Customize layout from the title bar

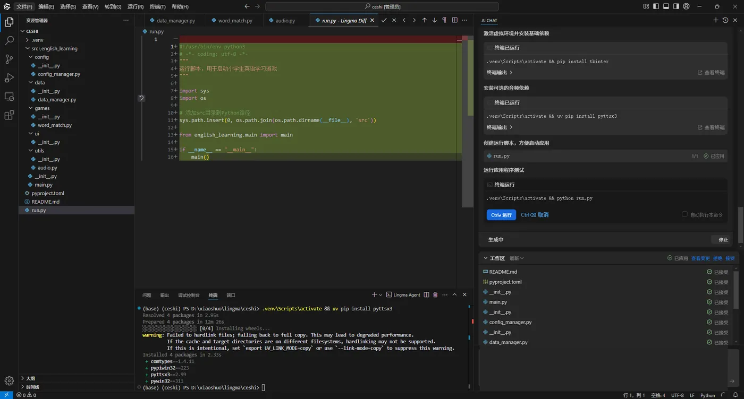(x=646, y=6)
